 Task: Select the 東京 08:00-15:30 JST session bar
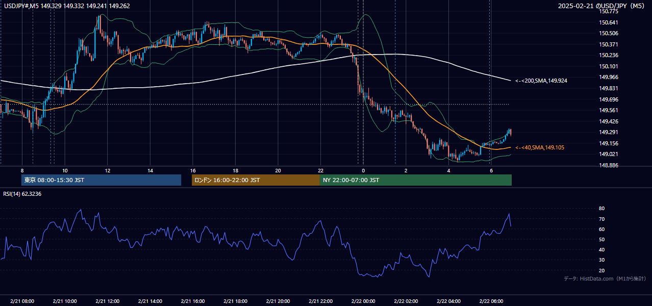click(101, 180)
